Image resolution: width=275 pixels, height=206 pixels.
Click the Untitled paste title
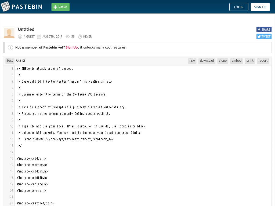[x=26, y=29]
